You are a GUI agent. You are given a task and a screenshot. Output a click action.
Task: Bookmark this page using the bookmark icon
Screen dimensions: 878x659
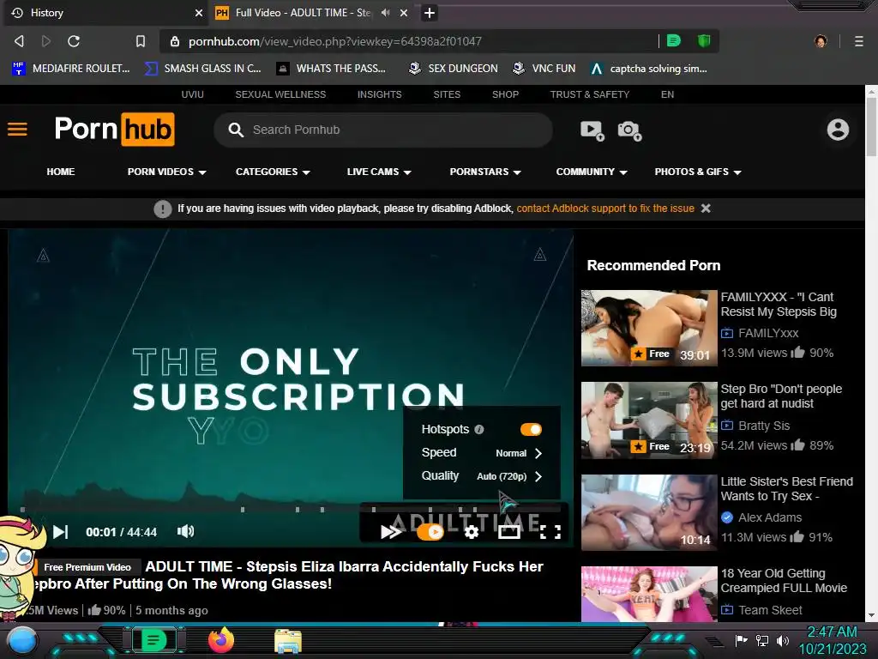(141, 41)
